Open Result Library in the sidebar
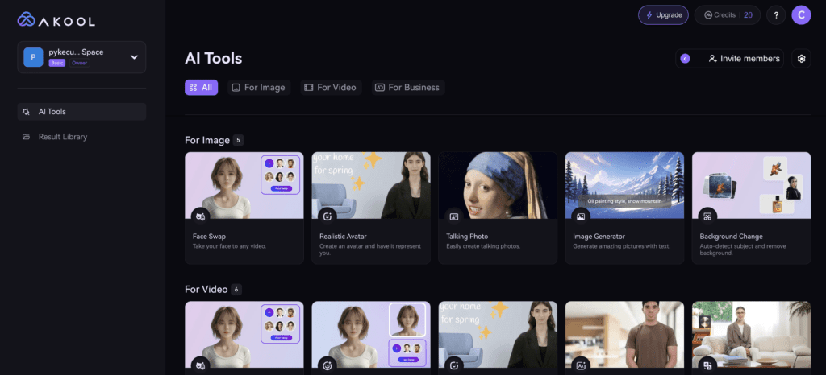 pos(62,137)
